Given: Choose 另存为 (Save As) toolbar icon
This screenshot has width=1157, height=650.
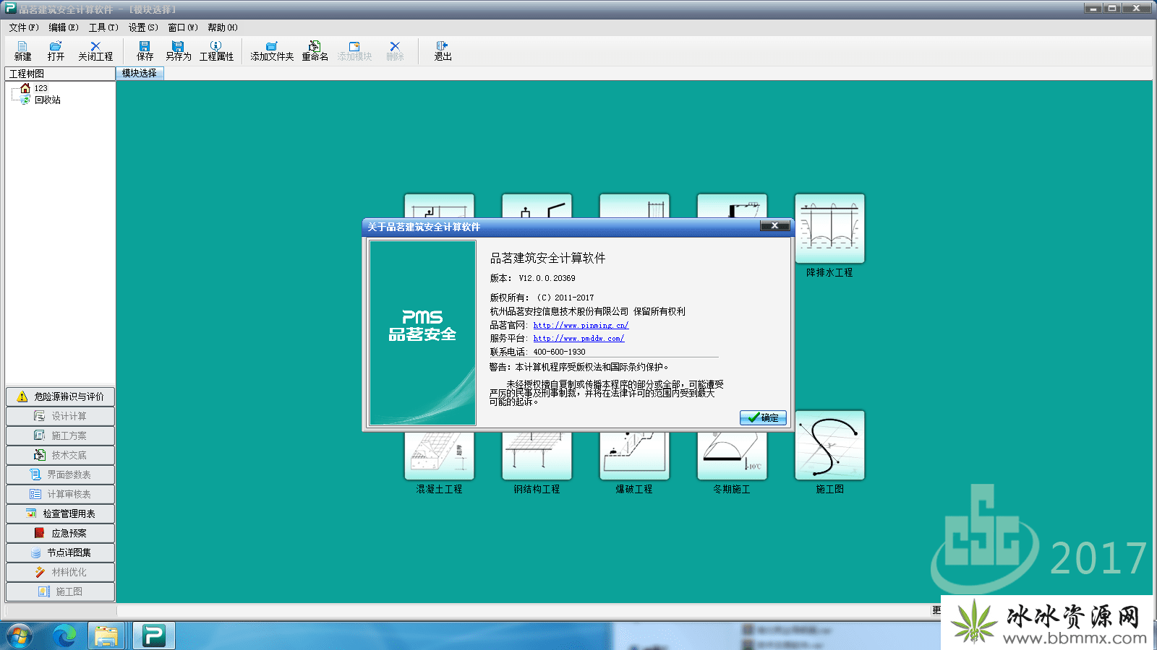Looking at the screenshot, I should 178,51.
